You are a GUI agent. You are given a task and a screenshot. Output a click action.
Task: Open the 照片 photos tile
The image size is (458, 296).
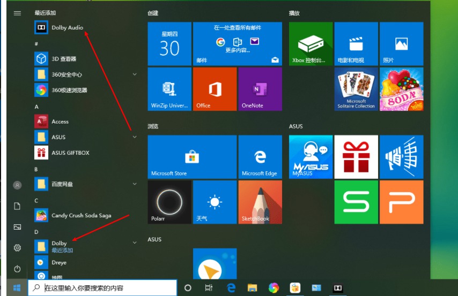pos(401,44)
